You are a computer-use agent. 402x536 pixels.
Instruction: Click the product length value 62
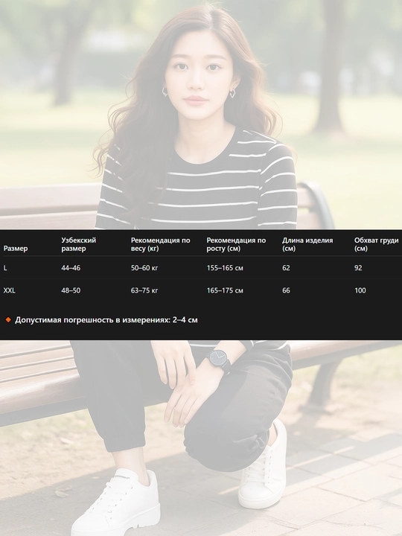coord(286,268)
